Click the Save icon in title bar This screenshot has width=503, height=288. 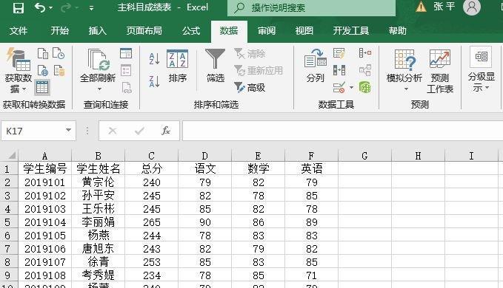(19, 7)
